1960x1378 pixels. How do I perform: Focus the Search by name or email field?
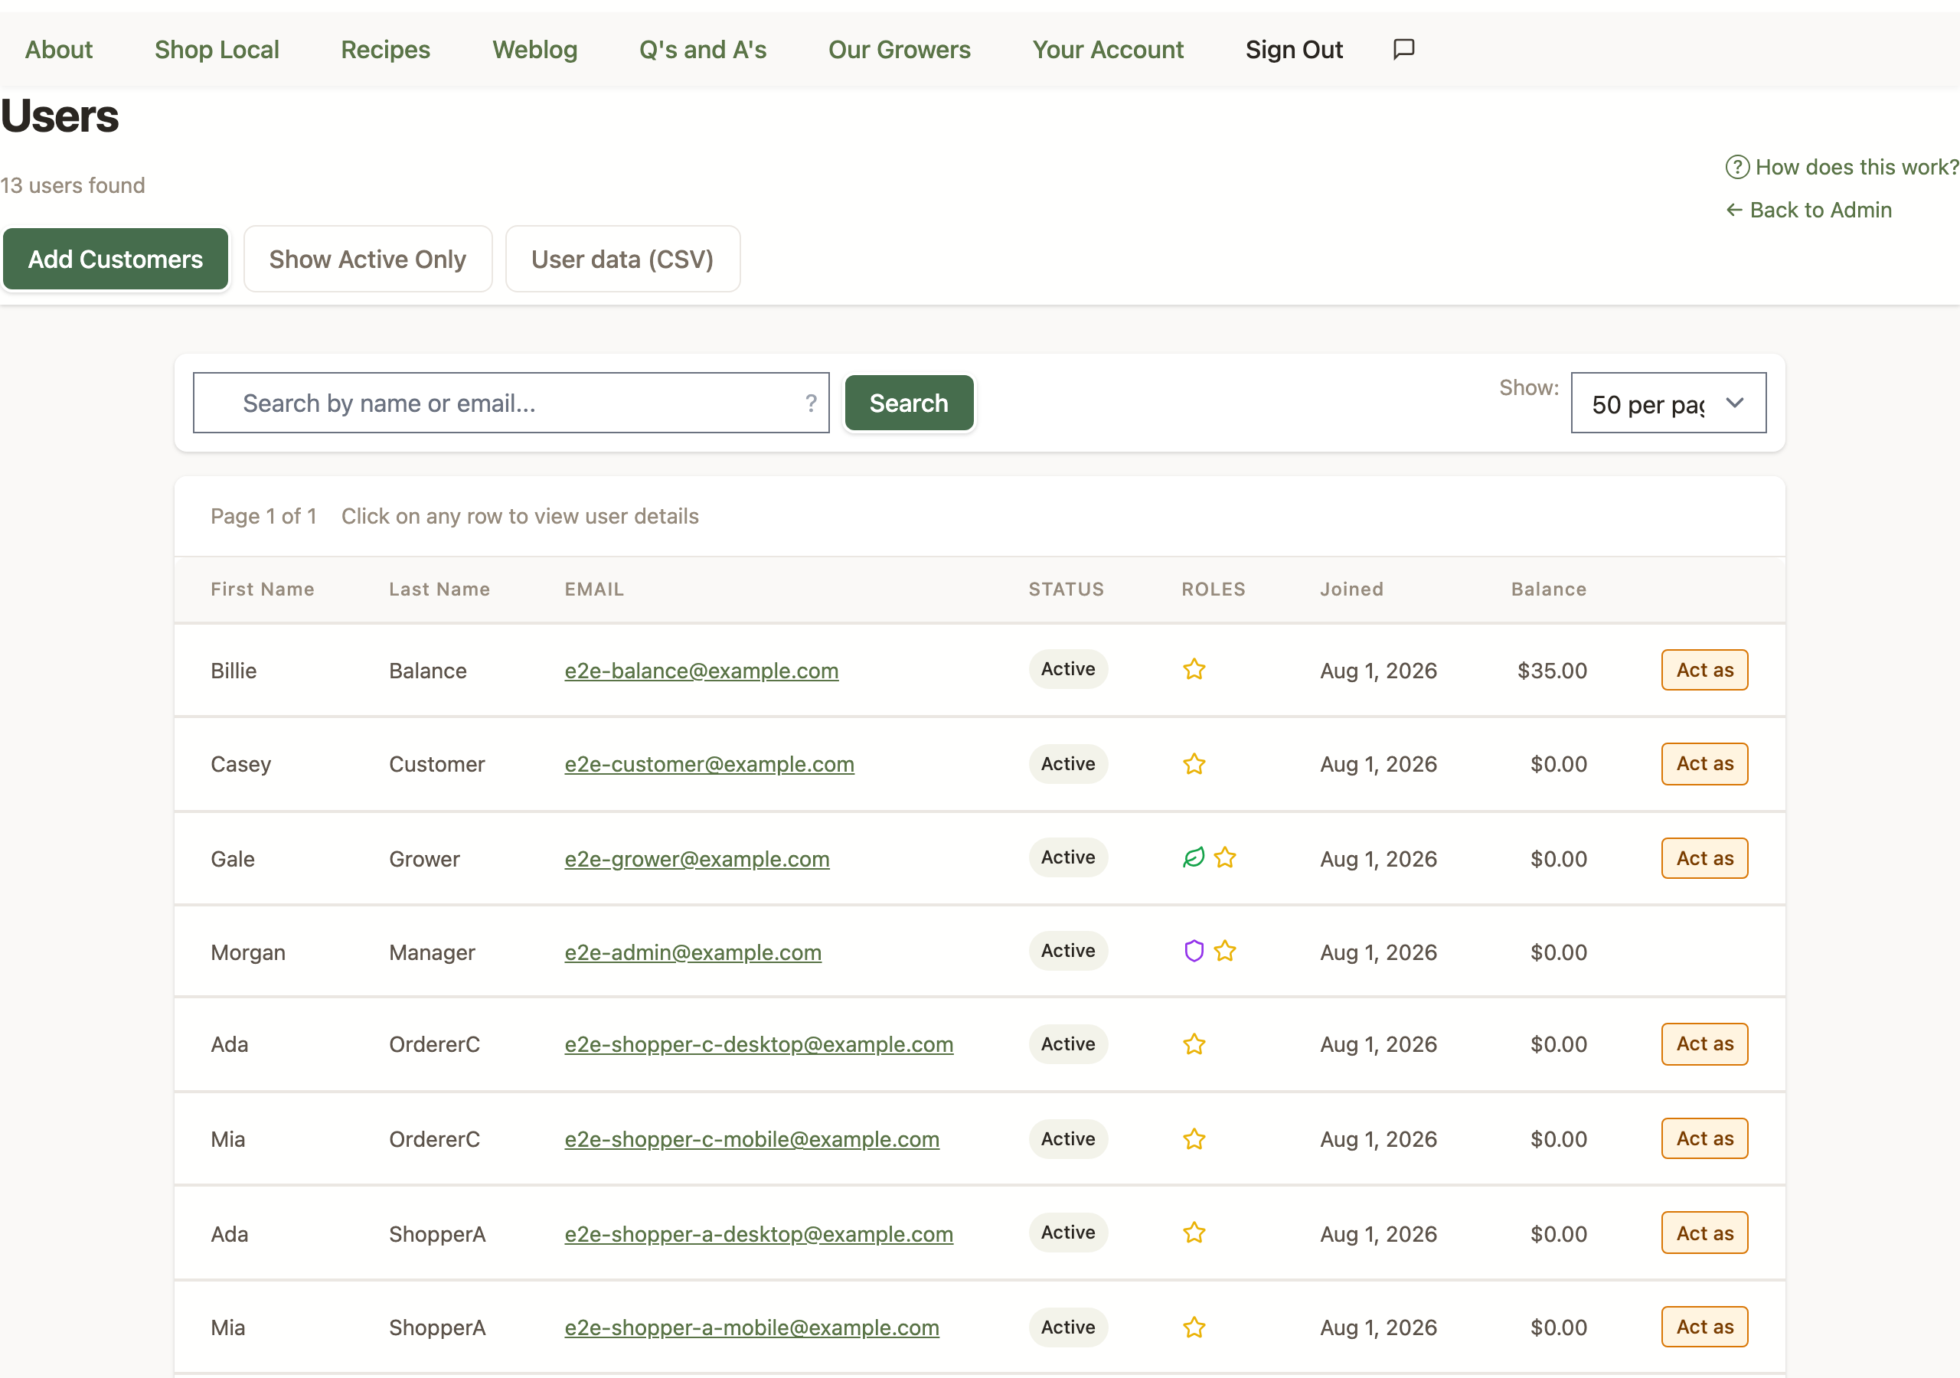pyautogui.click(x=511, y=403)
